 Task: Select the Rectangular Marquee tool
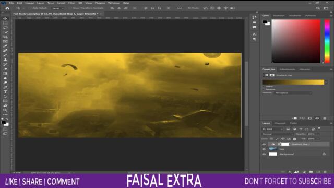click(5, 23)
